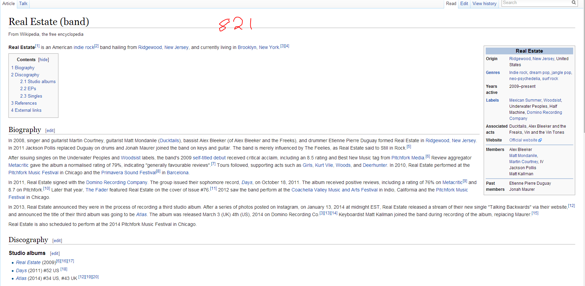
Task: Open the Deerhunter link
Action: (375, 165)
